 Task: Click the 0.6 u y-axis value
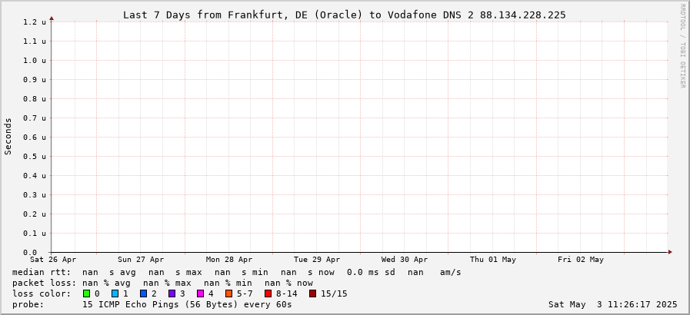point(35,137)
